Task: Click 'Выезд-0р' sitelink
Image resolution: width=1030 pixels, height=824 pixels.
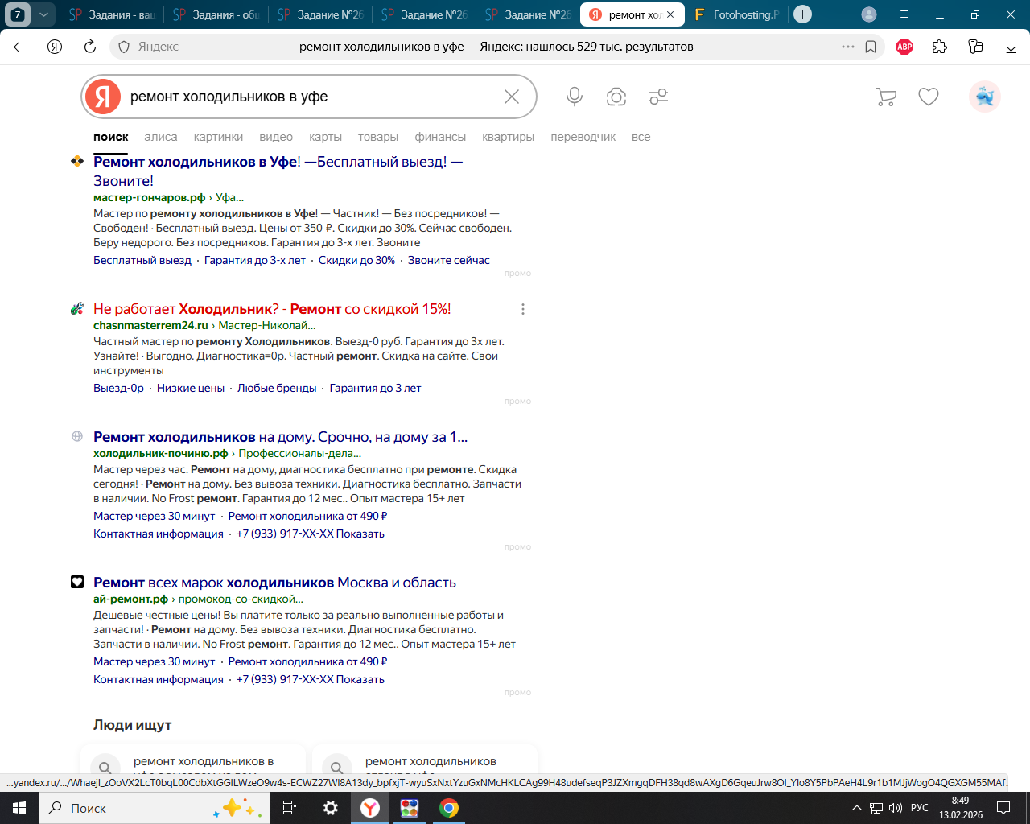Action: (118, 388)
